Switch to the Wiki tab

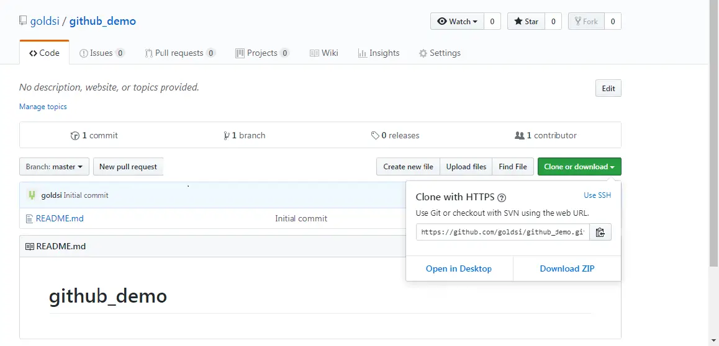324,53
